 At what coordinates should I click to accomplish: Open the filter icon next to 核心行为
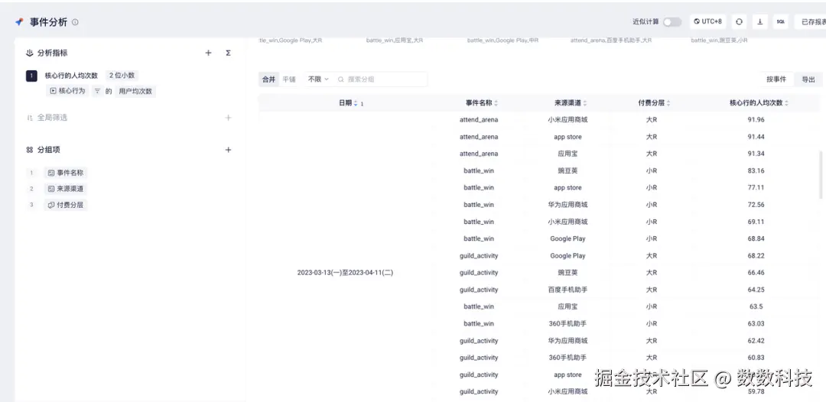pos(97,91)
